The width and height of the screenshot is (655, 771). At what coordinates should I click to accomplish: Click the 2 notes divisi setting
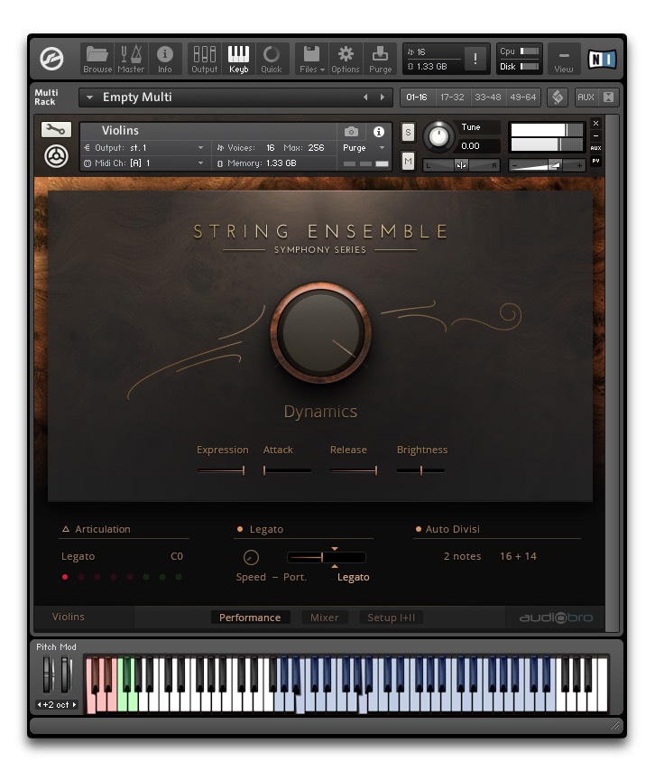[462, 556]
